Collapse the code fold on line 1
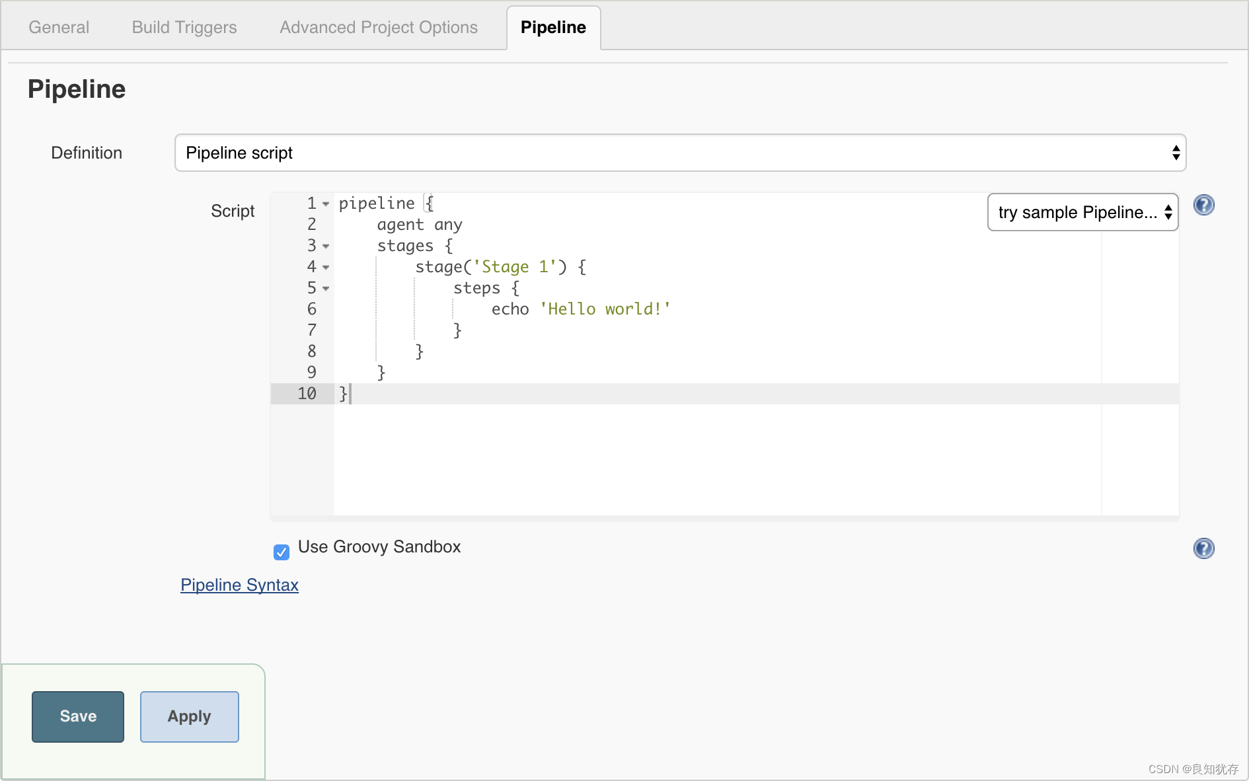1249x781 pixels. click(325, 204)
